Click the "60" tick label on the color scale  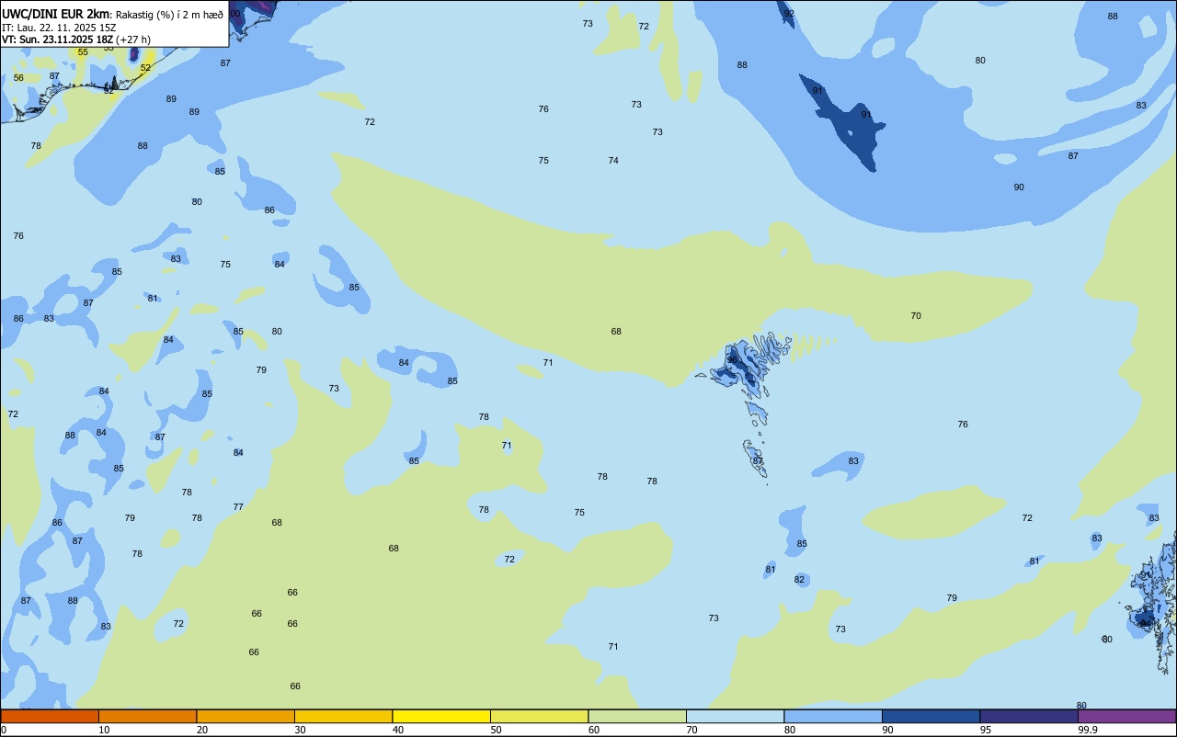pyautogui.click(x=594, y=730)
